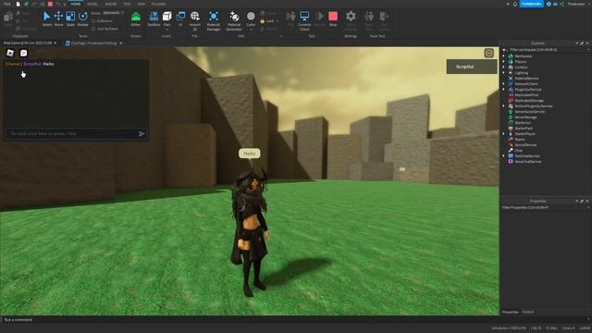Image resolution: width=592 pixels, height=333 pixels.
Task: Expand the StarterPlayer node
Action: click(x=503, y=133)
